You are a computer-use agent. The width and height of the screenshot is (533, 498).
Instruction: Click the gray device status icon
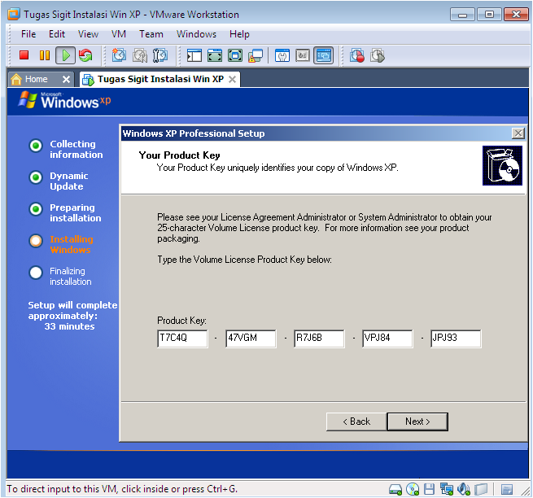click(481, 490)
